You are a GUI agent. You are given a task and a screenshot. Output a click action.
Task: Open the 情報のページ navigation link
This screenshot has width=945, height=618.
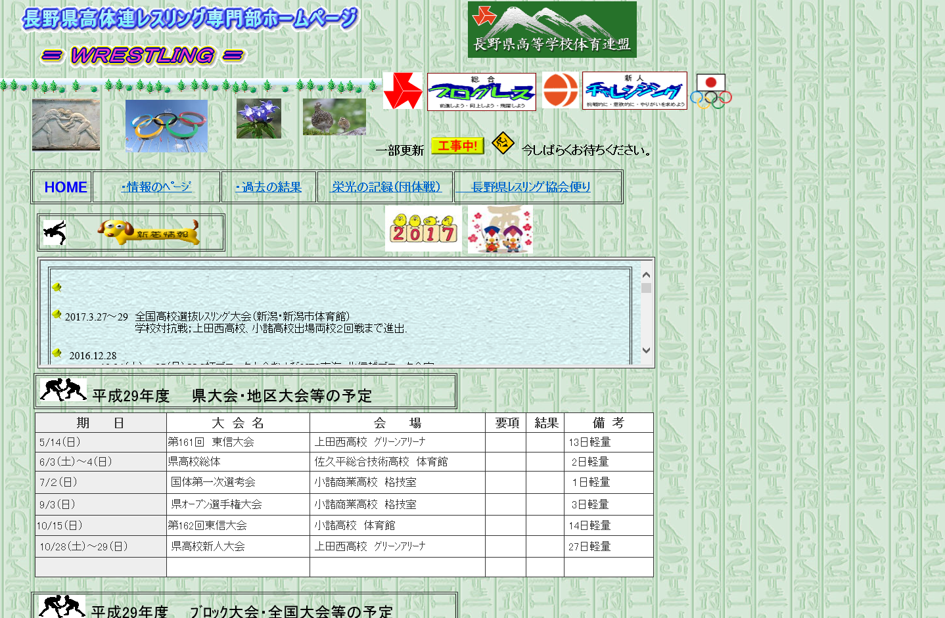click(156, 187)
